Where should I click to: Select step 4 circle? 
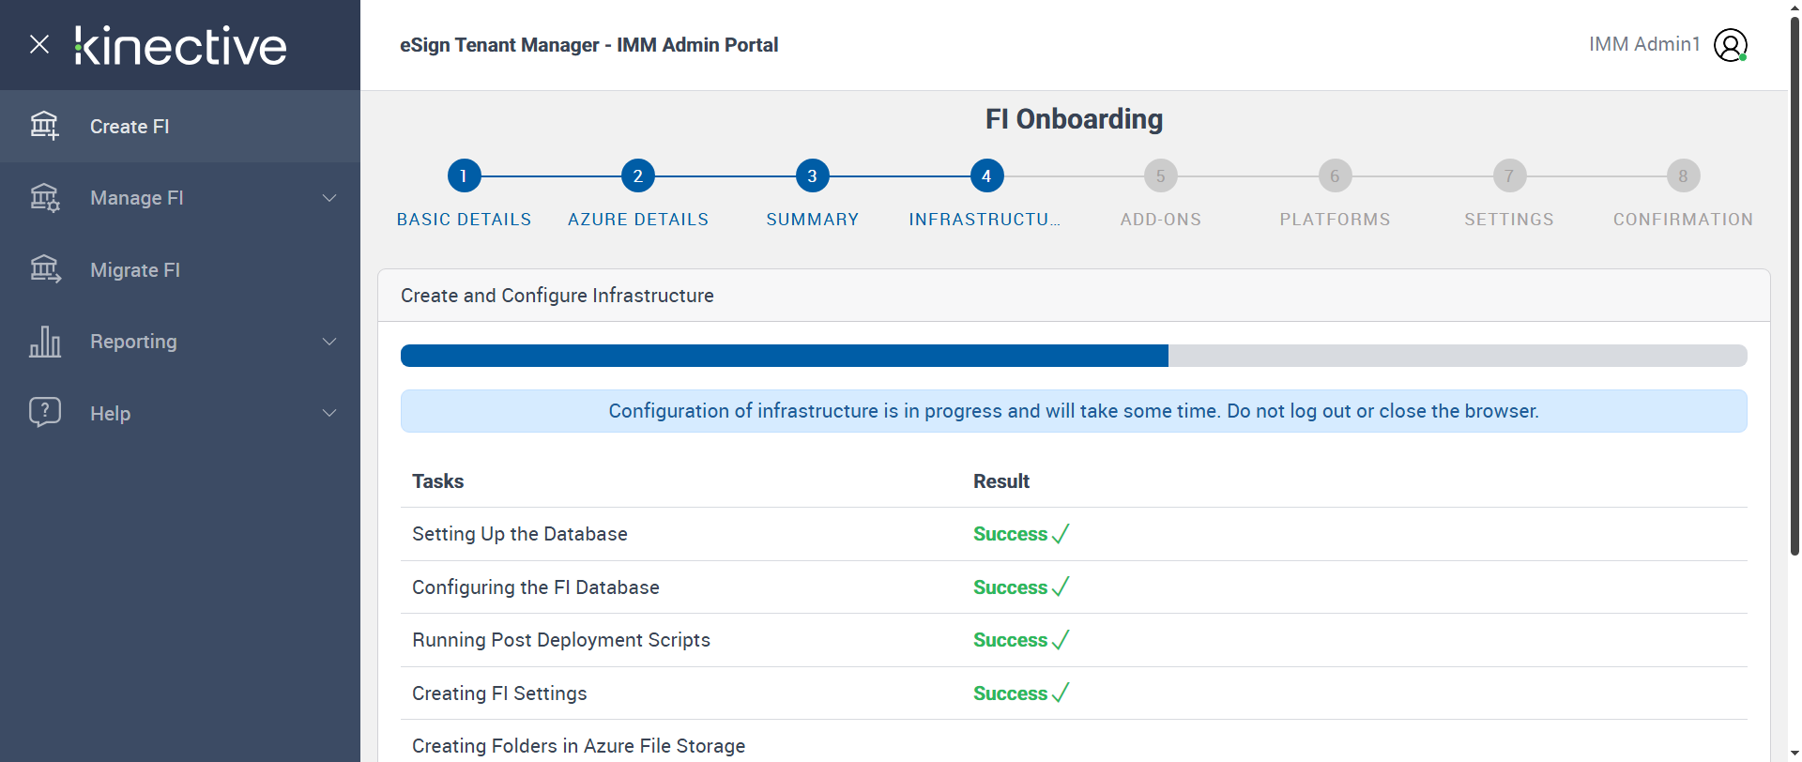[986, 175]
